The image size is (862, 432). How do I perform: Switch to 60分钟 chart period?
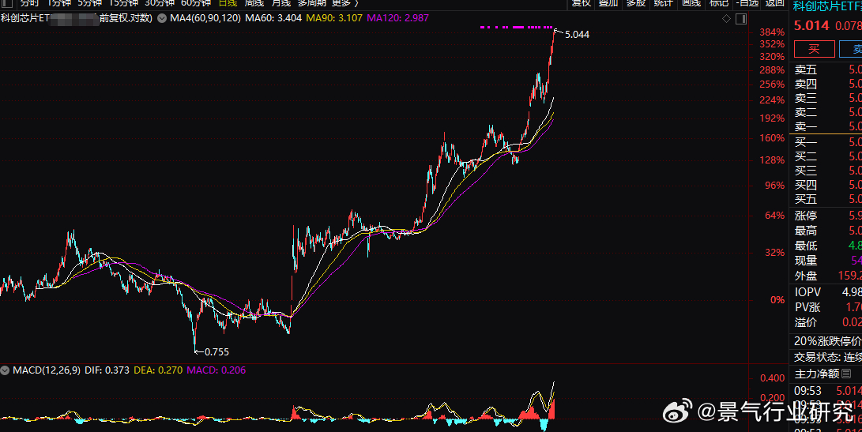pyautogui.click(x=196, y=2)
